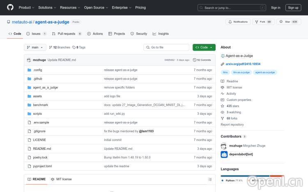Open the arxiv.org/pdf/2410.10934 link
This screenshot has height=192, width=308.
coord(243,64)
